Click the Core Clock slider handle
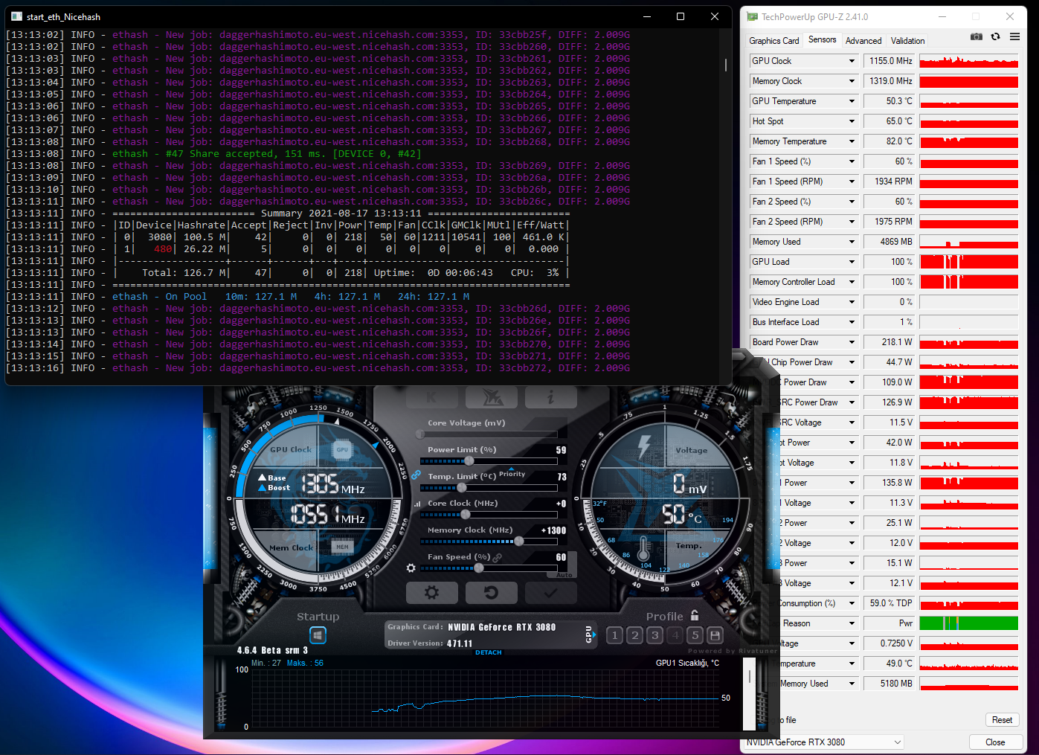The width and height of the screenshot is (1039, 755). tap(466, 515)
